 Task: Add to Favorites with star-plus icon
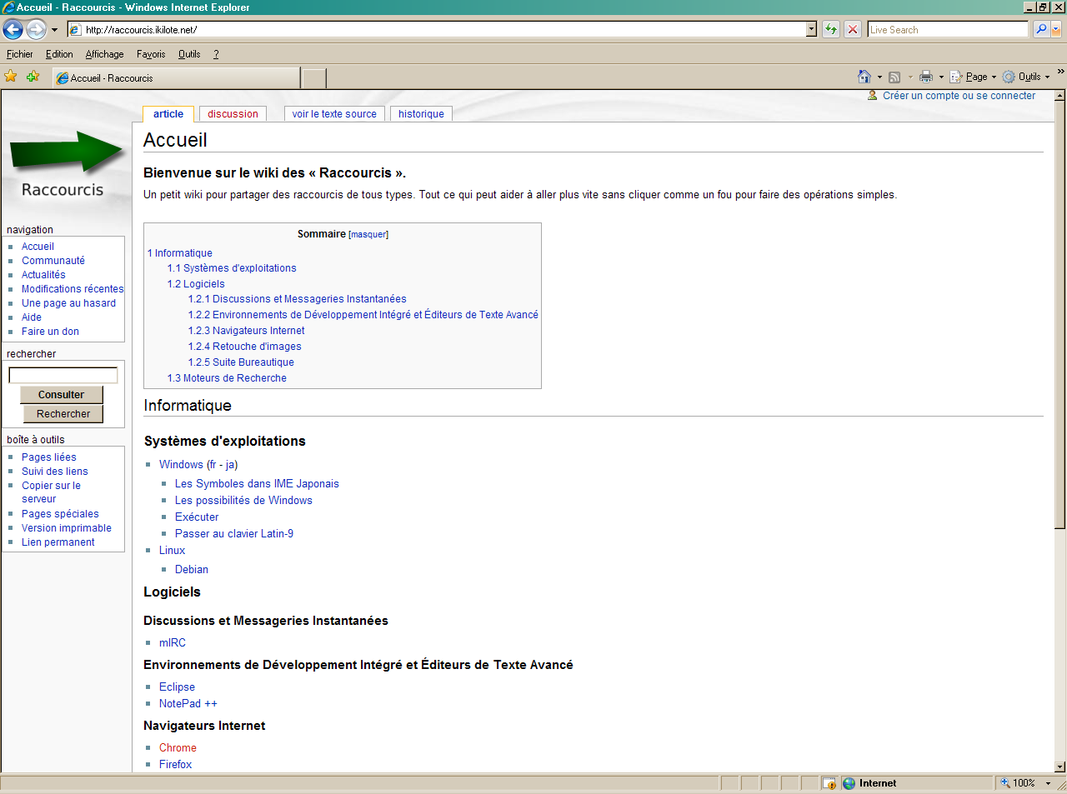(x=33, y=77)
